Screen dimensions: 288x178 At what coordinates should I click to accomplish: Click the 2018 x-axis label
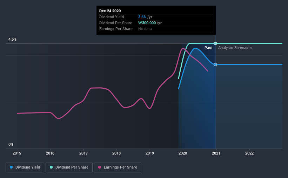[116, 153]
